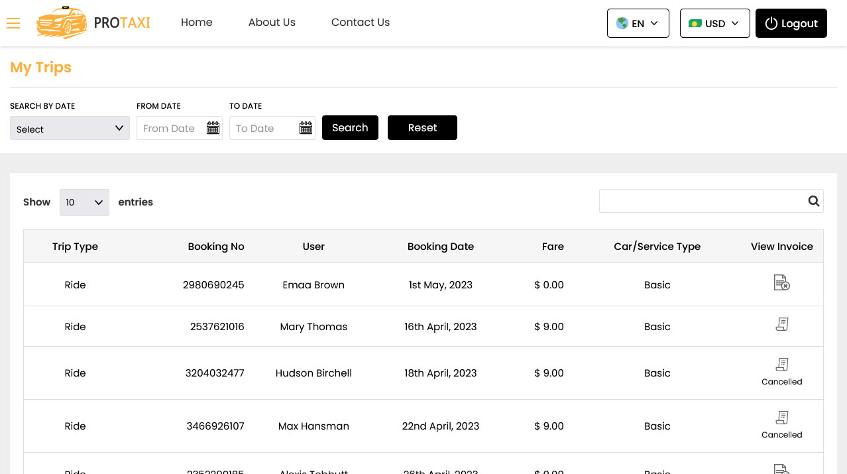
Task: Open invoice icon for Hudson Birchell's trip
Action: click(x=782, y=364)
